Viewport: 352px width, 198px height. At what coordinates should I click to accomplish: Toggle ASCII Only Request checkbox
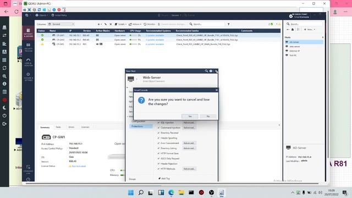click(158, 158)
